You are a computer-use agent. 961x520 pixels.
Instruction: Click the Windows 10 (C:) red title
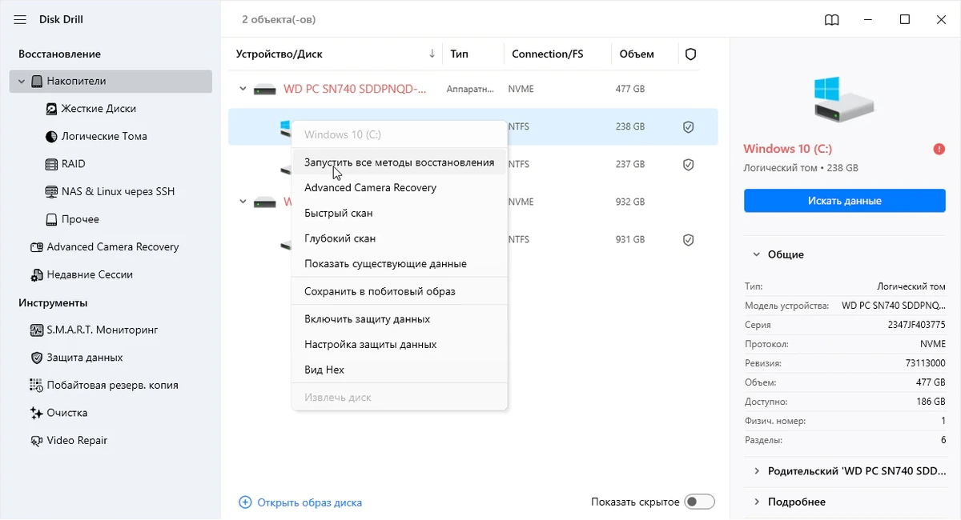pos(788,149)
